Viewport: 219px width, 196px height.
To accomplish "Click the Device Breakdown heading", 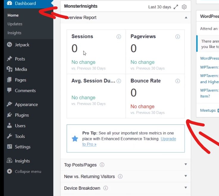I will [x=82, y=188].
